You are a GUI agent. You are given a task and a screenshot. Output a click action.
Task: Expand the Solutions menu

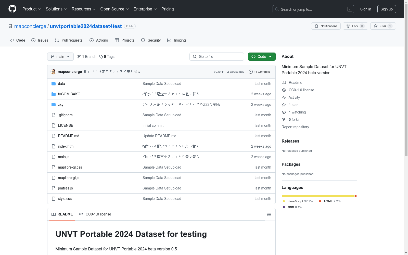(x=56, y=9)
